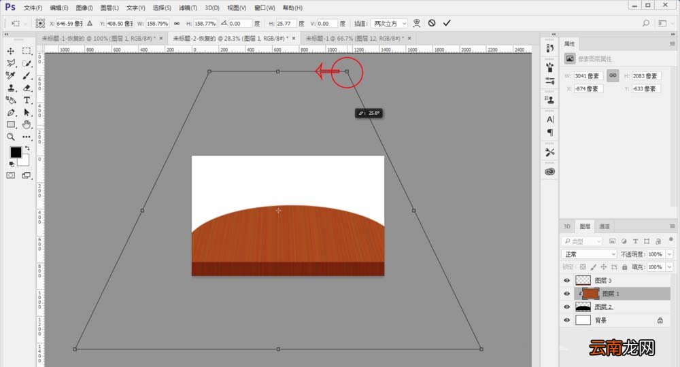Swap foreground and background colors
This screenshot has height=367, width=680.
point(27,148)
